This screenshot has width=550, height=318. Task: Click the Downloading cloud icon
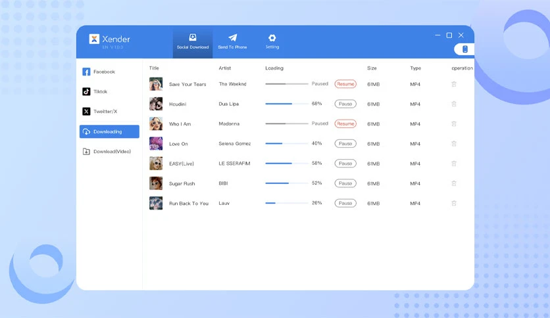(x=86, y=131)
